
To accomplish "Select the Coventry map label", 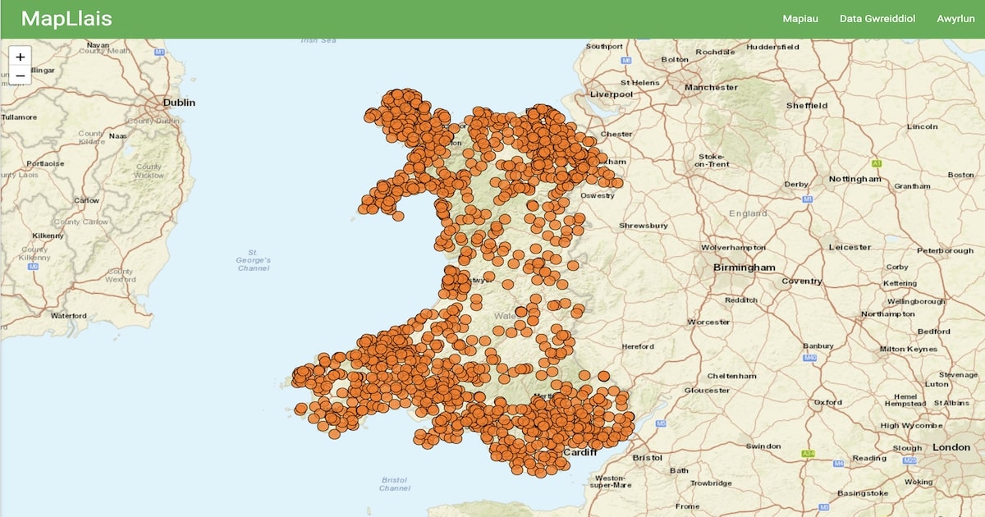I will pyautogui.click(x=802, y=281).
